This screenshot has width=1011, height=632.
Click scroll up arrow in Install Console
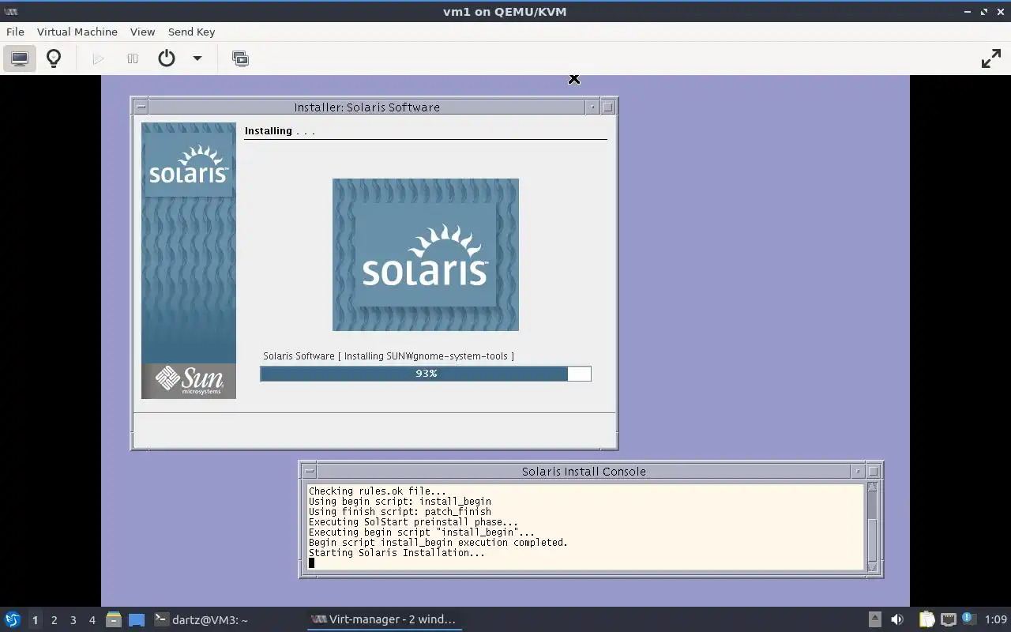(872, 488)
